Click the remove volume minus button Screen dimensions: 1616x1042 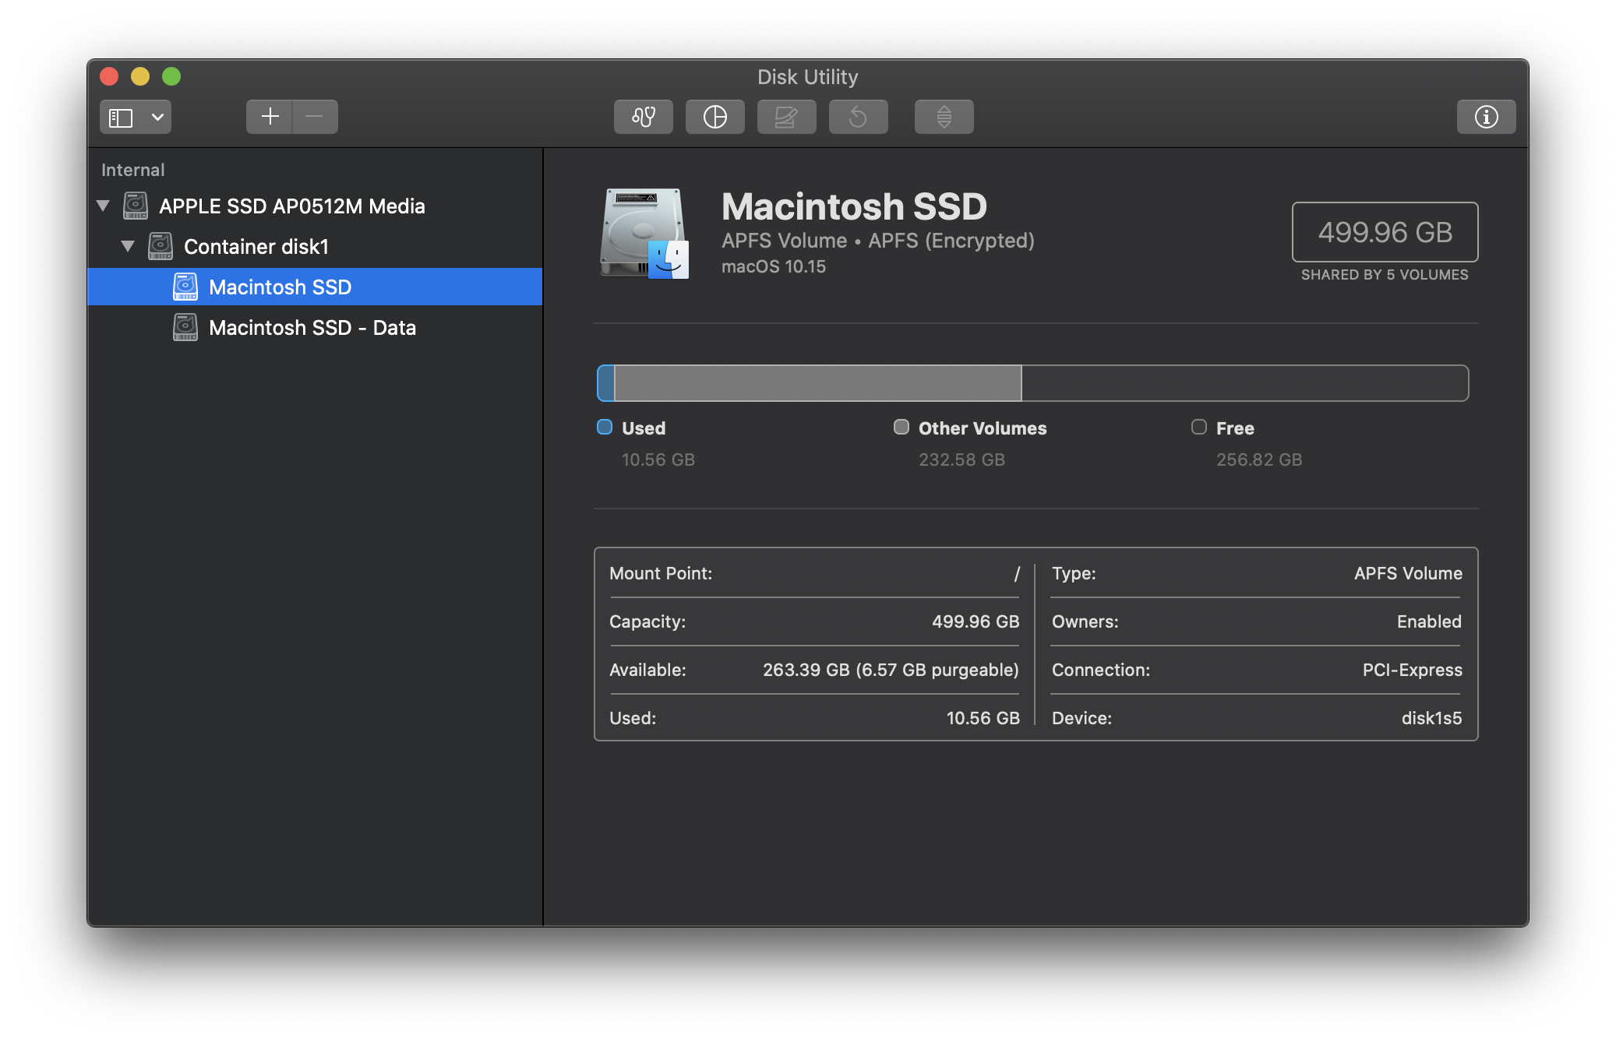coord(315,117)
